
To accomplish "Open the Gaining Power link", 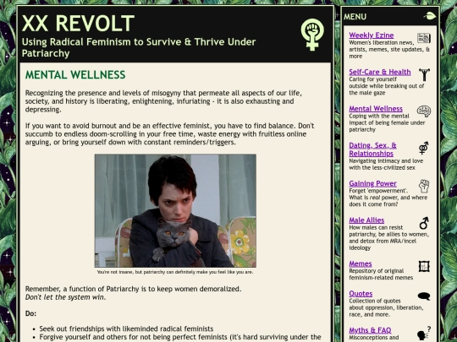I will click(x=372, y=183).
